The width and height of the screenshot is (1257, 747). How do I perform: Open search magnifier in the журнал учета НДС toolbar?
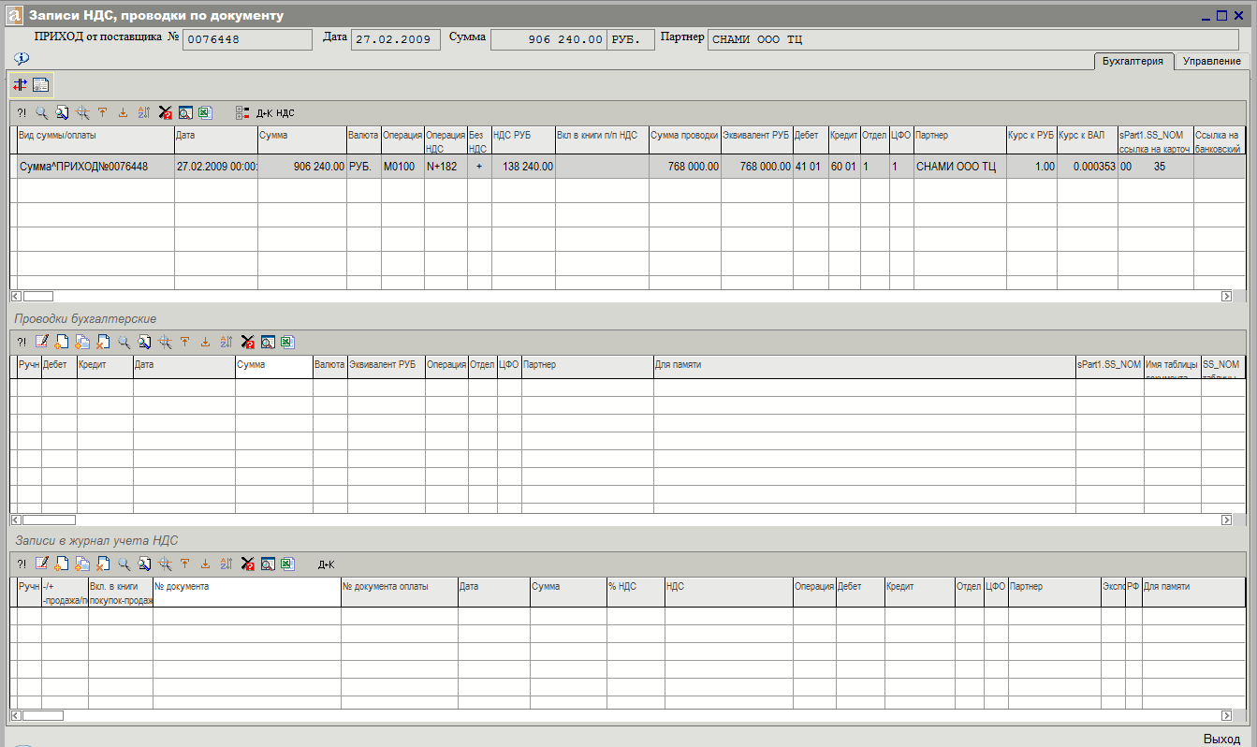click(124, 564)
